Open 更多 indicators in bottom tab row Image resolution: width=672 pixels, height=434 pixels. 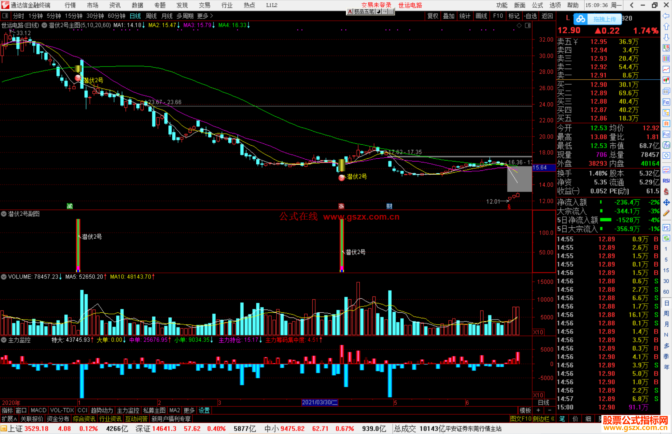point(189,410)
